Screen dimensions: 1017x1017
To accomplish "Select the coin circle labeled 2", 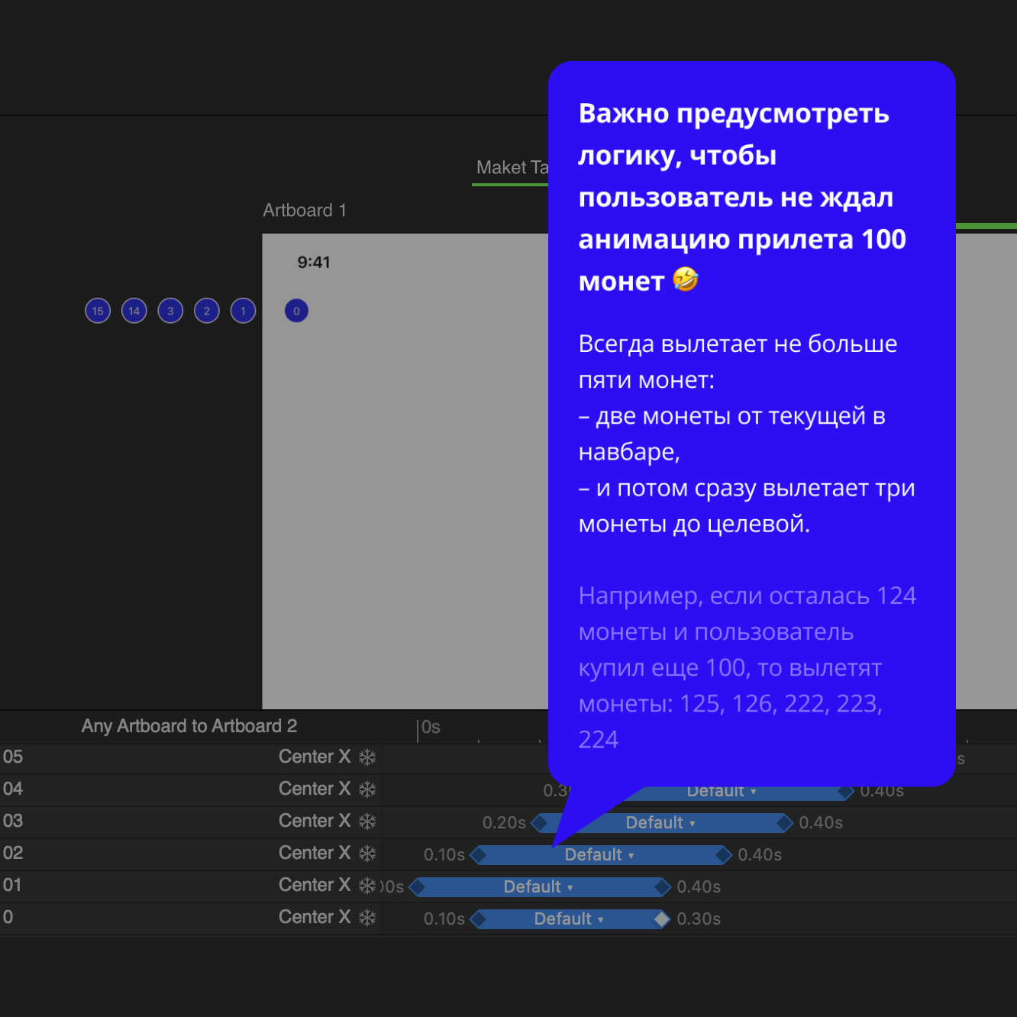I will click(207, 311).
